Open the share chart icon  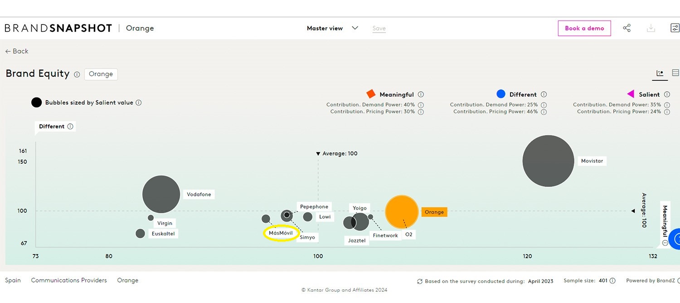[627, 28]
